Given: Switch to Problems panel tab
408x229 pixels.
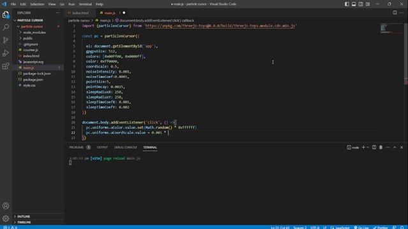Looking at the screenshot, I should pos(80,148).
